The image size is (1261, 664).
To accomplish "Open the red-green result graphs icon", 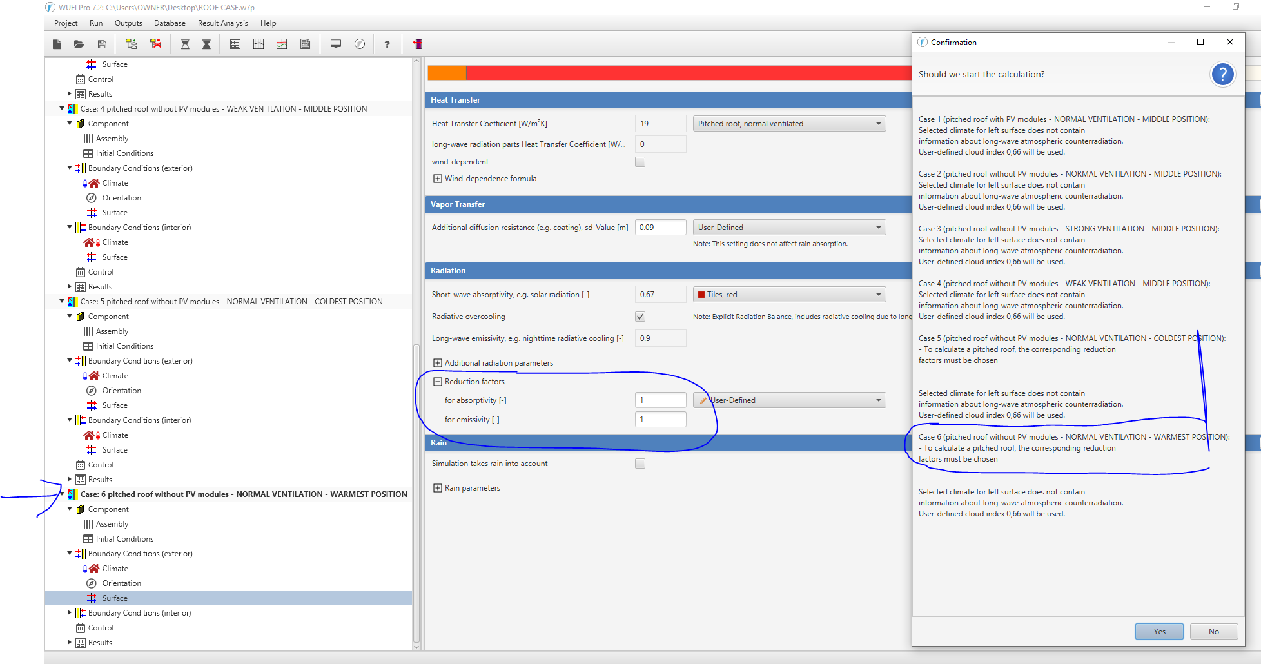I will pos(282,44).
